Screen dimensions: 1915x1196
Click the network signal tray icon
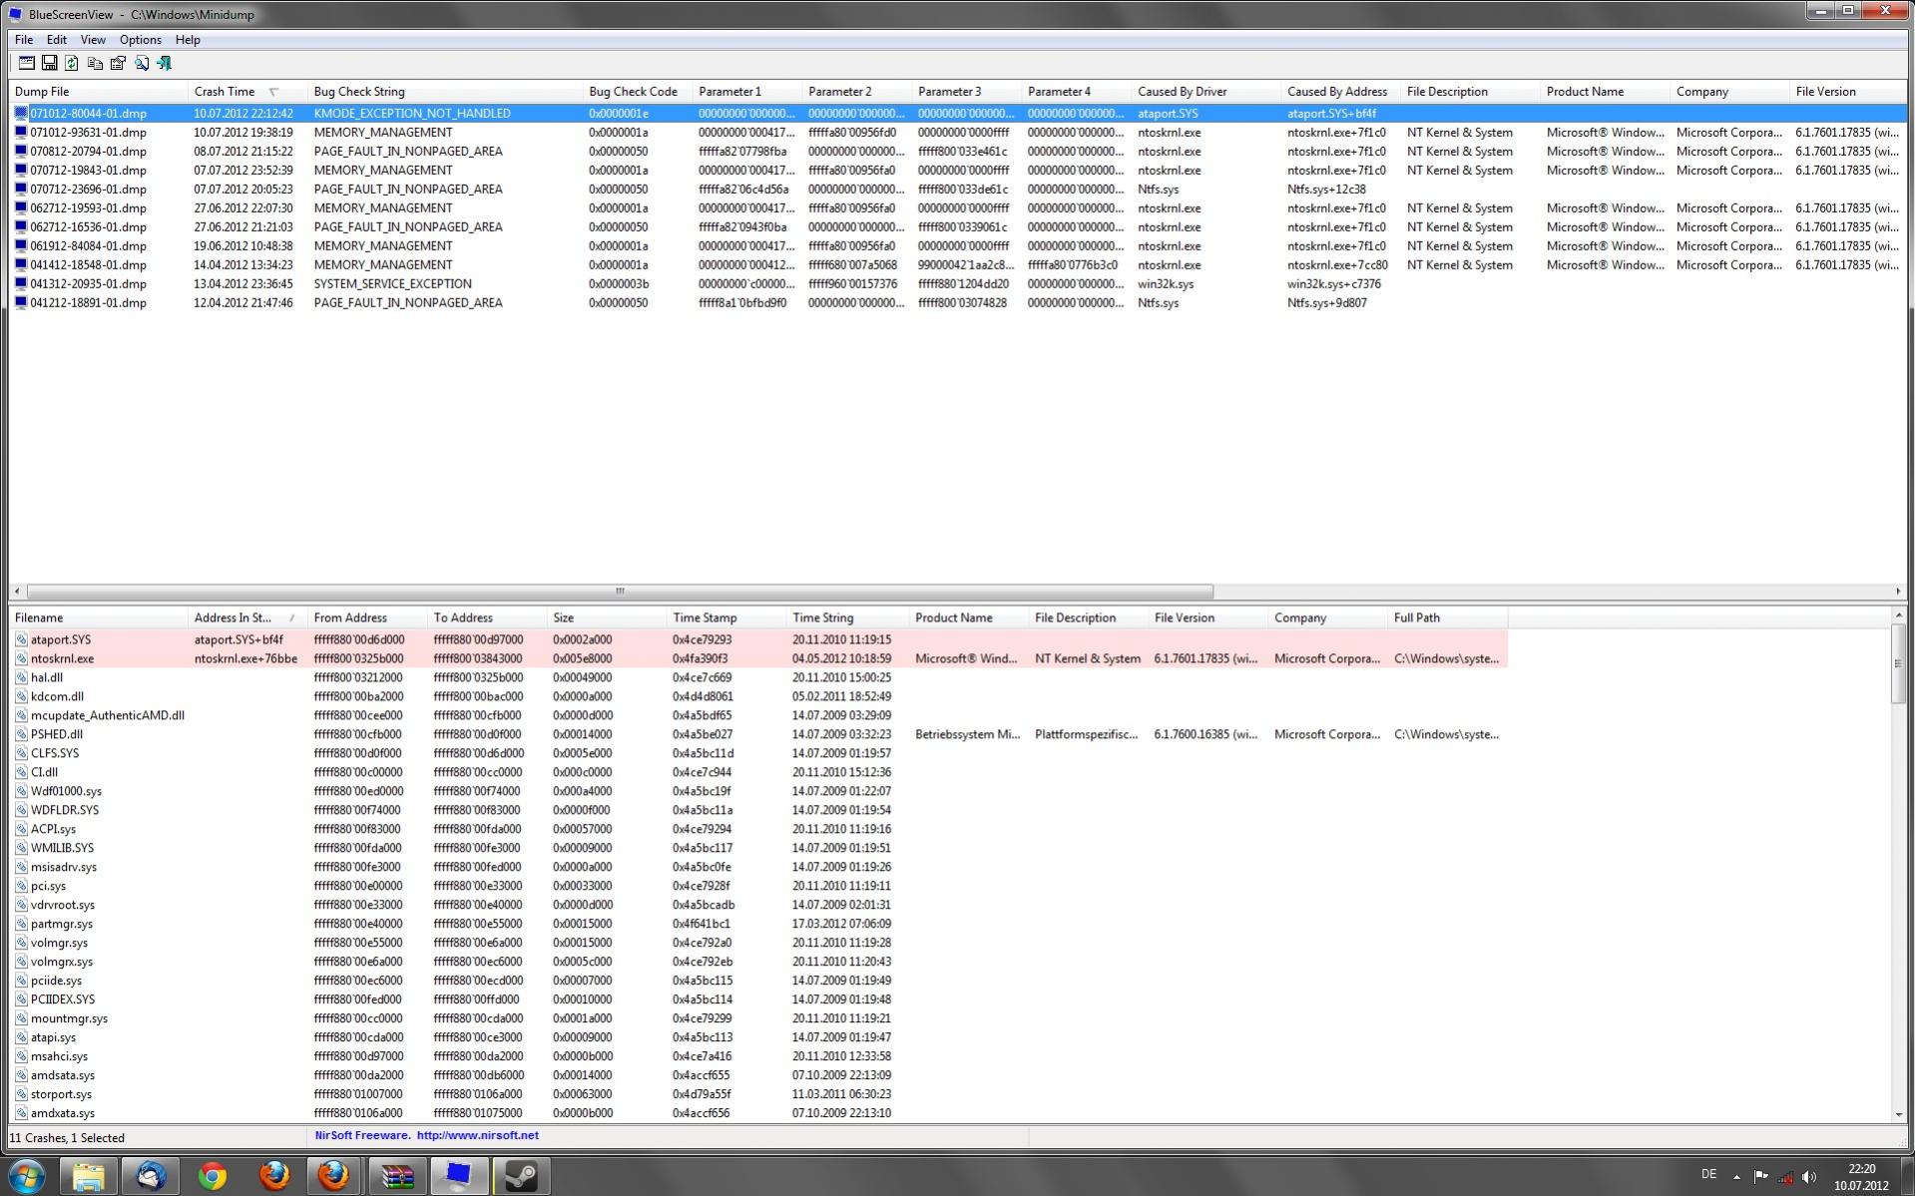coord(1785,1177)
